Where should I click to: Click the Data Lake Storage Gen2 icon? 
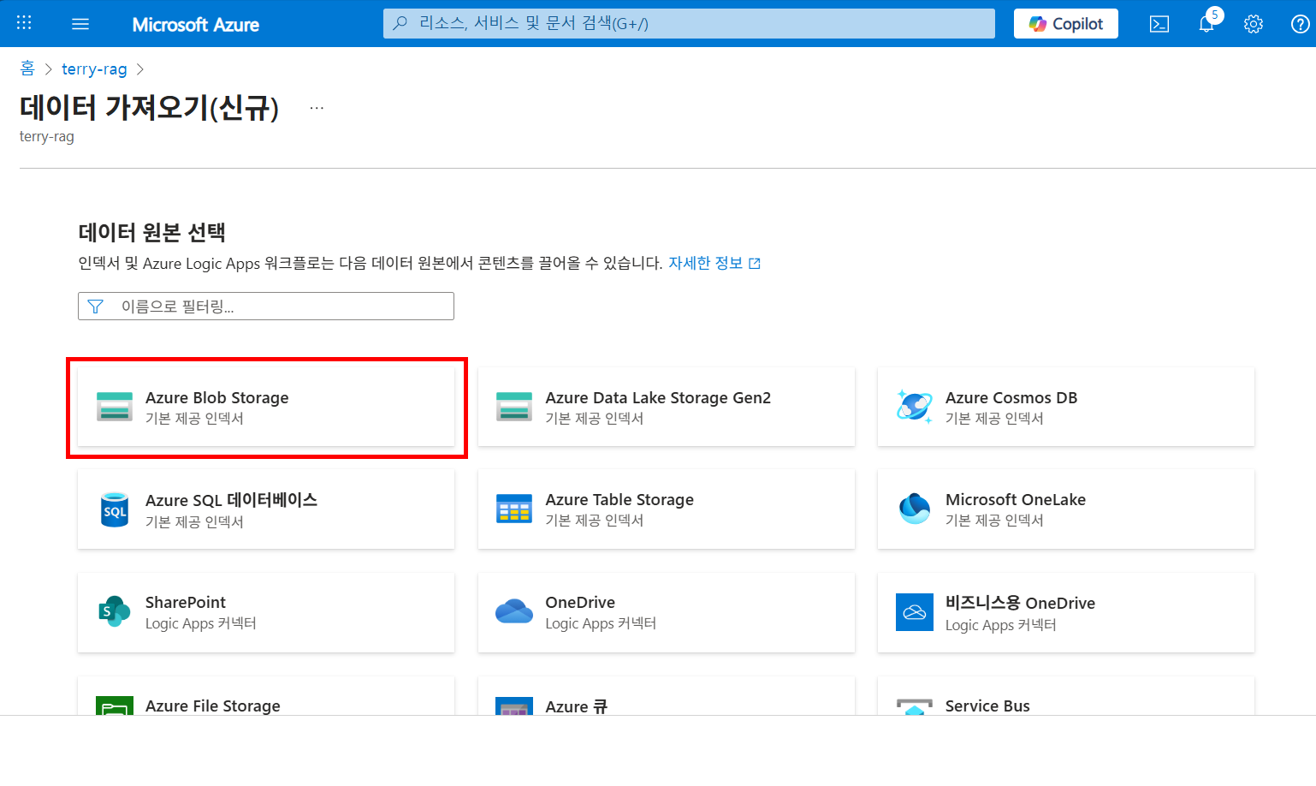click(x=514, y=407)
